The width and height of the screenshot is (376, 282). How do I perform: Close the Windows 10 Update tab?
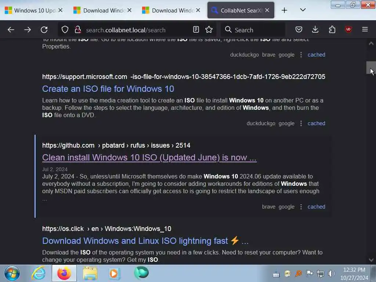click(x=61, y=10)
